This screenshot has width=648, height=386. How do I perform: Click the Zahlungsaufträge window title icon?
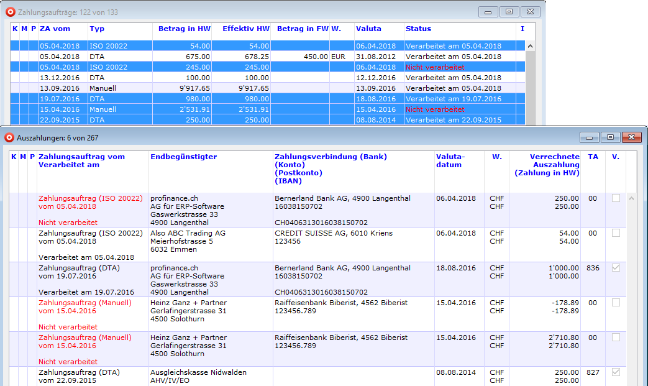point(10,12)
